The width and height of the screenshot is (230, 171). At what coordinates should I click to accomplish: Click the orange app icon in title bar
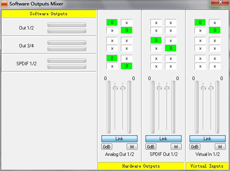(4, 4)
